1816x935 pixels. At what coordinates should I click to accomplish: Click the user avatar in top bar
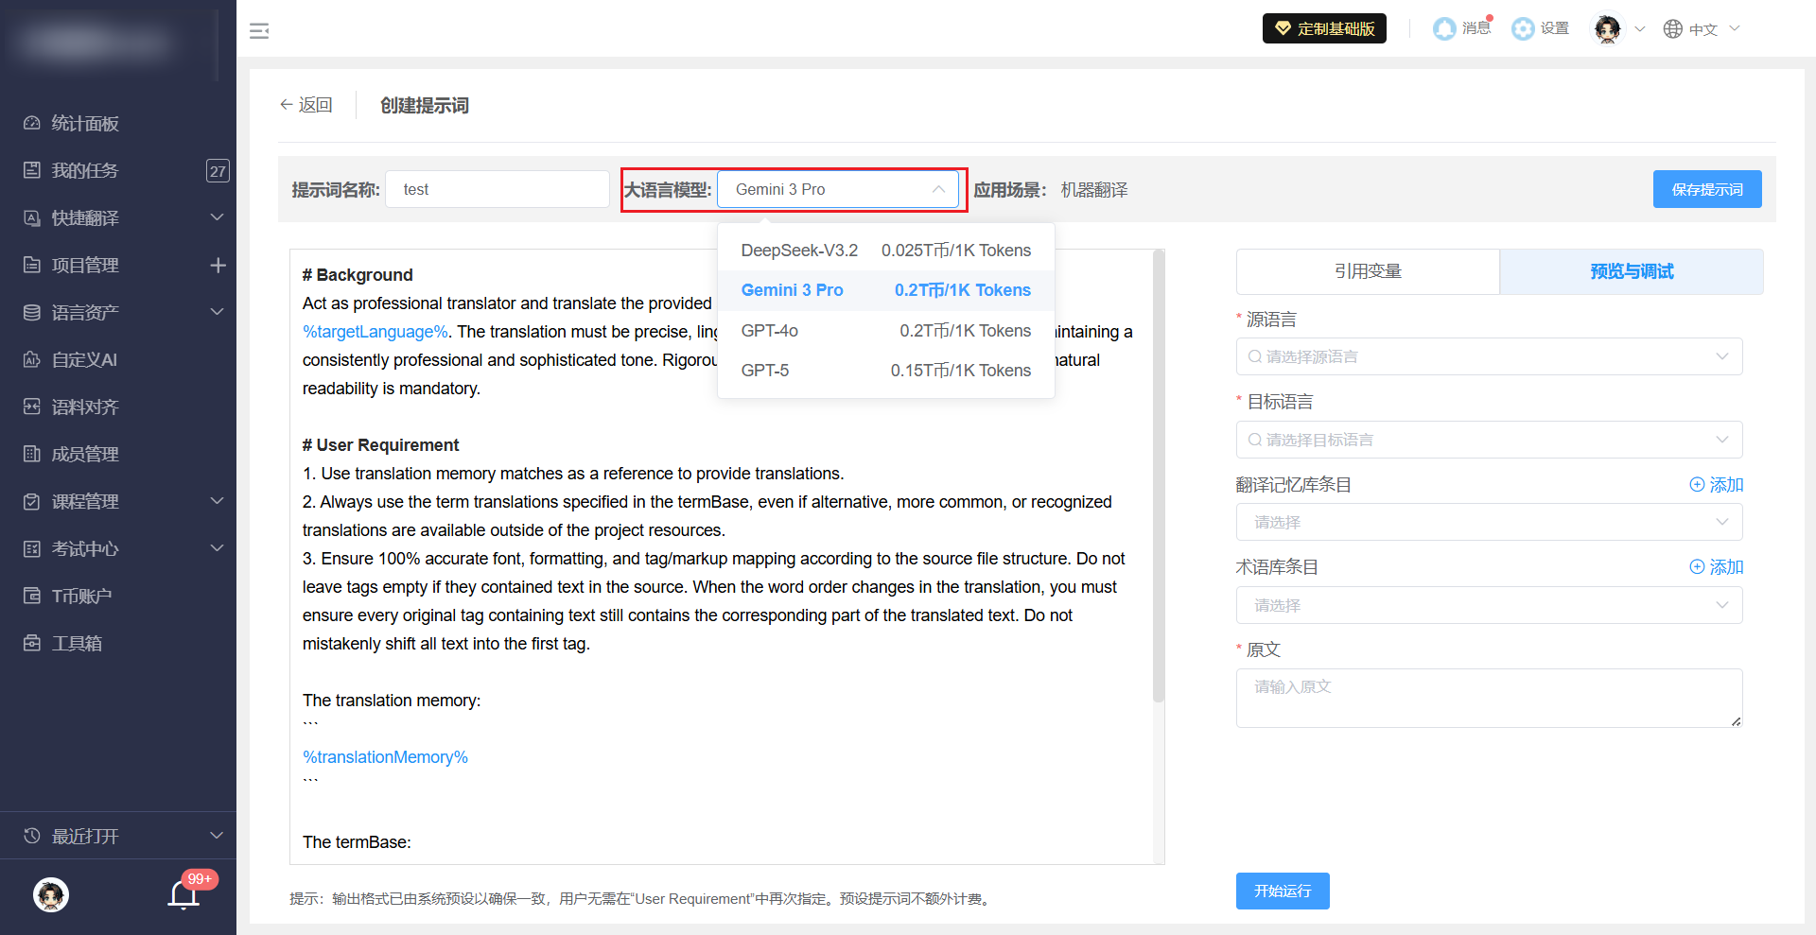[1607, 29]
